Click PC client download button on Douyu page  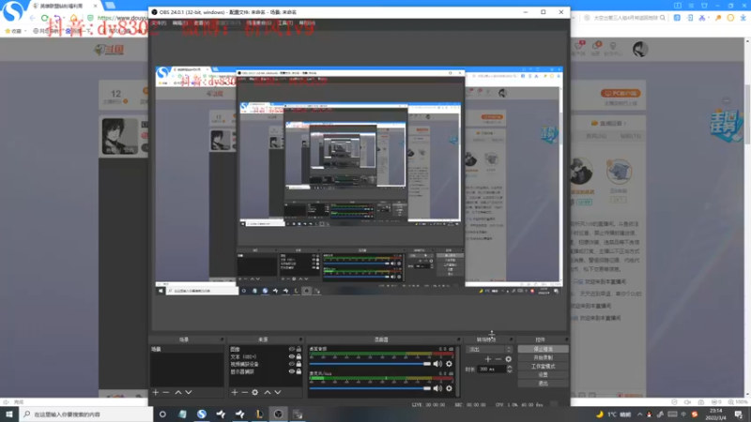click(621, 93)
